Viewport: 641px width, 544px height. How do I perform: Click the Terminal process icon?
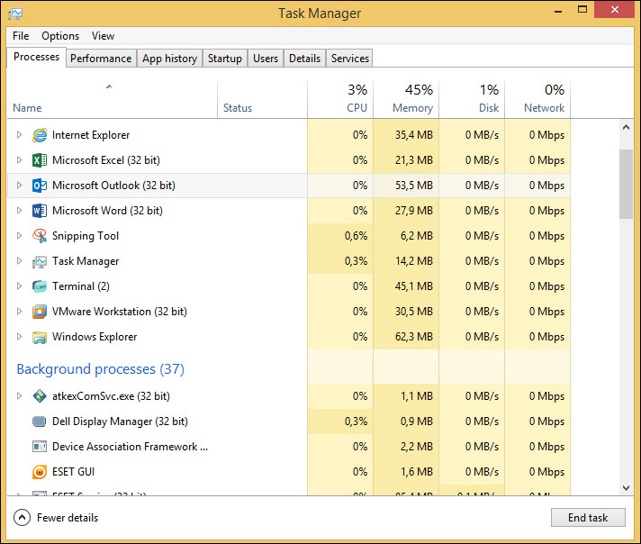[x=40, y=286]
